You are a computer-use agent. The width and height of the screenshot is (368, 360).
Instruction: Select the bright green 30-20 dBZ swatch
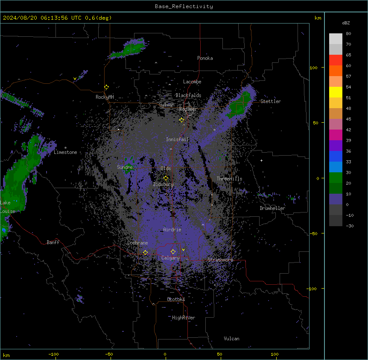point(336,178)
